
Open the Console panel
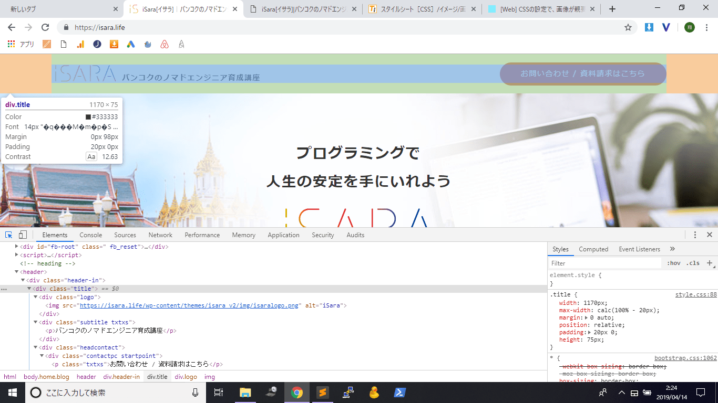[x=91, y=235]
